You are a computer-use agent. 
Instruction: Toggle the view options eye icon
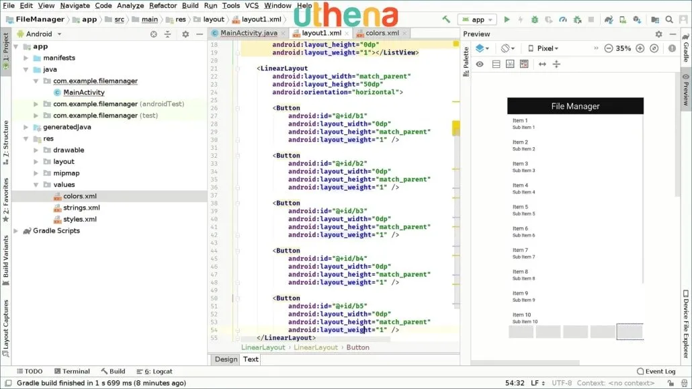pyautogui.click(x=480, y=64)
